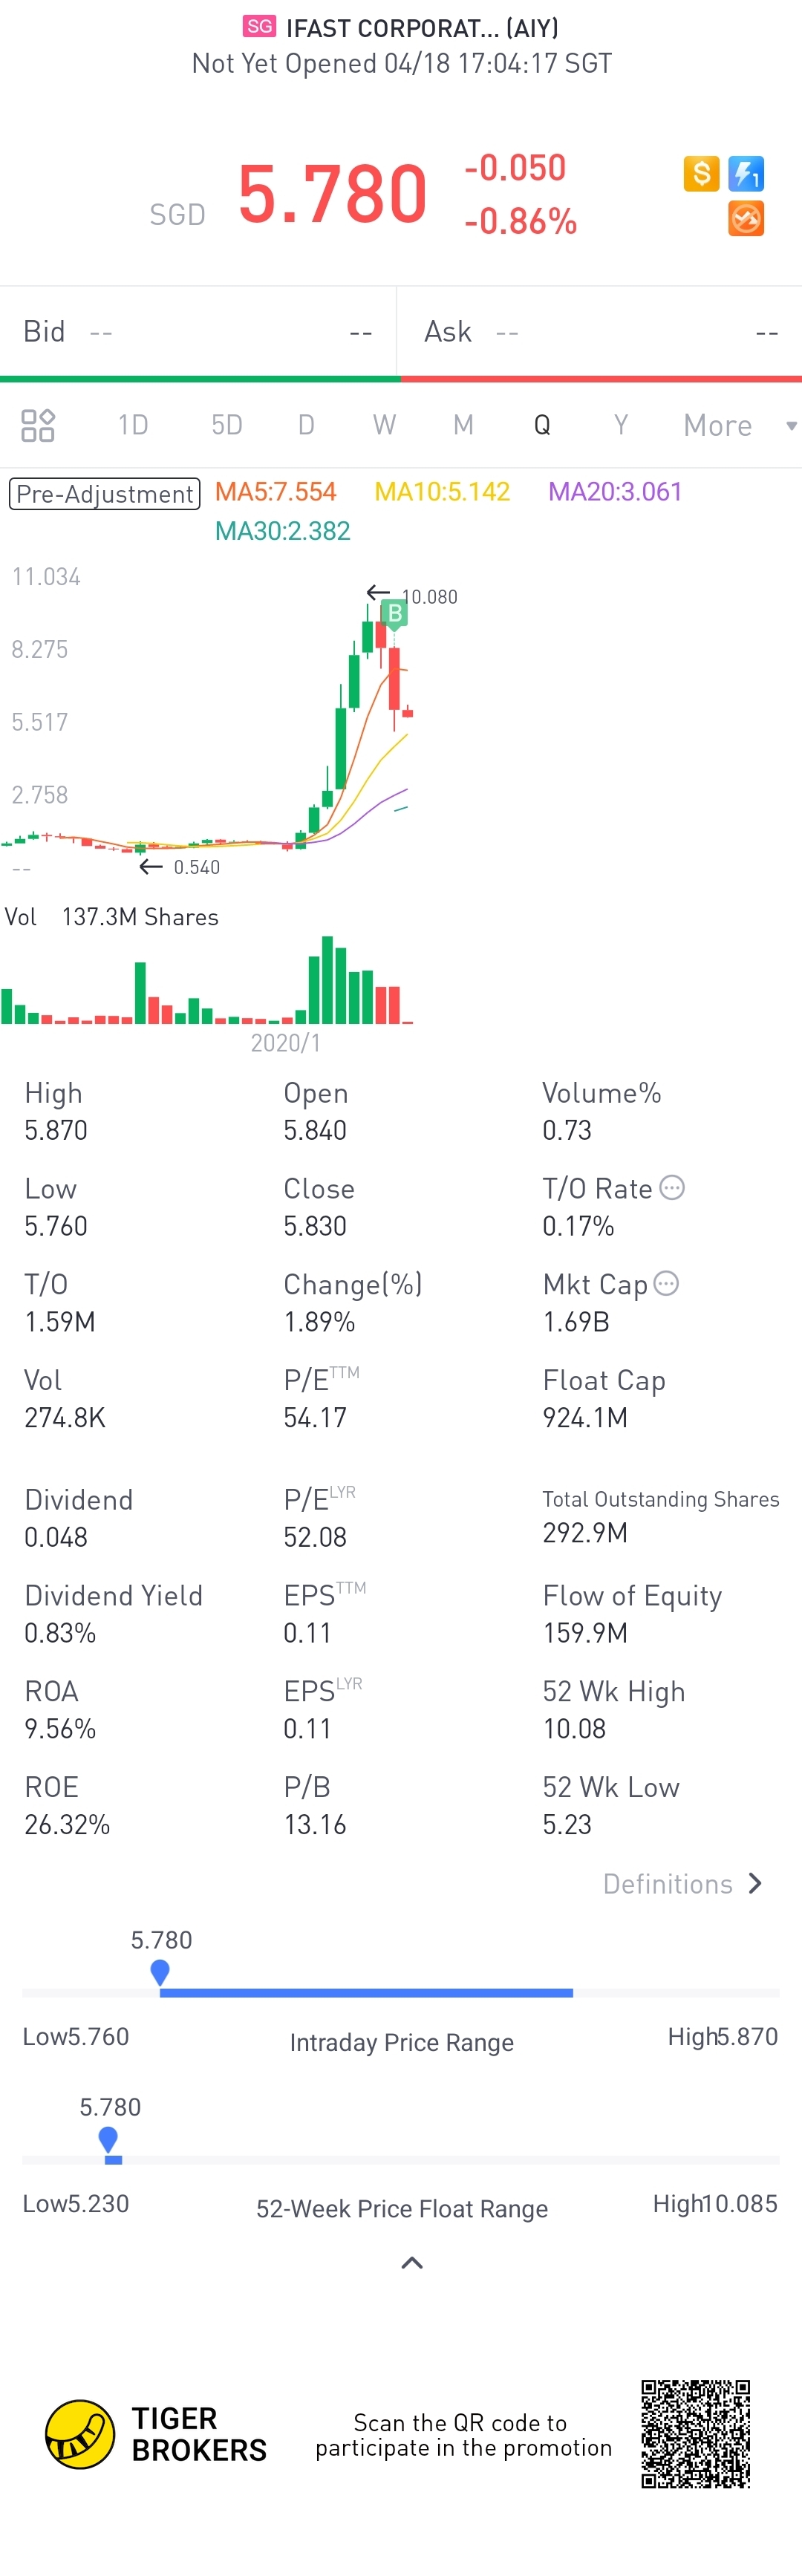This screenshot has width=802, height=2576.
Task: Tap the orange dollar sign icon
Action: (x=701, y=174)
